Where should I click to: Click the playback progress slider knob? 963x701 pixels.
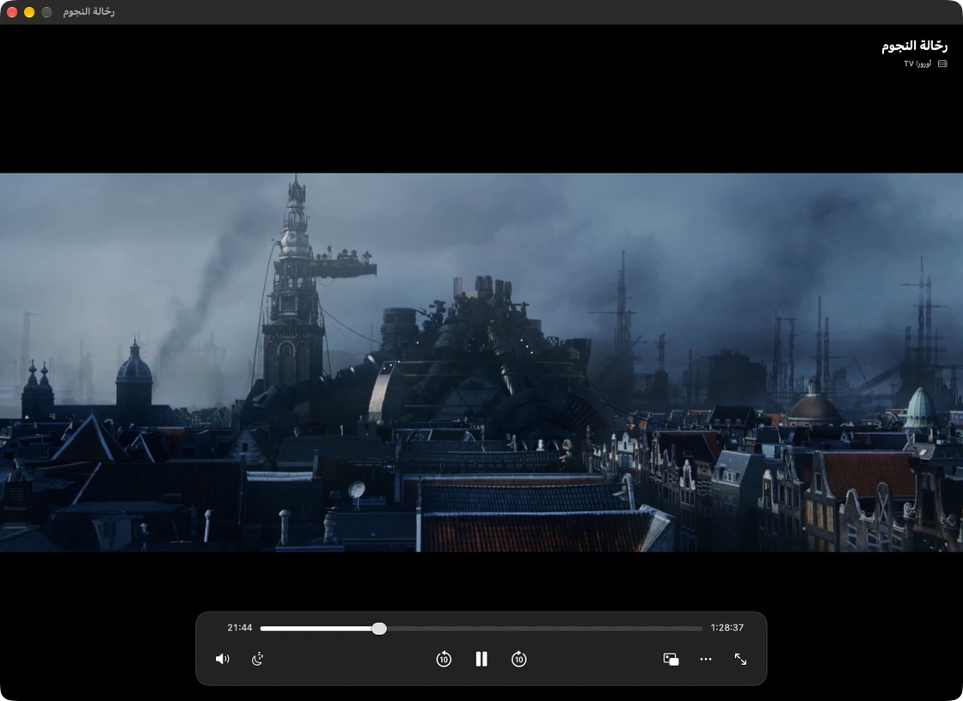click(x=379, y=628)
